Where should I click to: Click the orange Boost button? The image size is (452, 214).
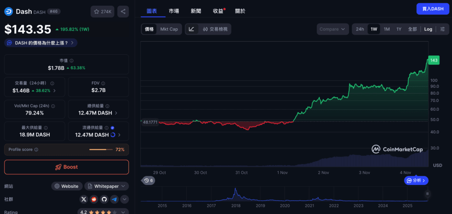point(67,167)
